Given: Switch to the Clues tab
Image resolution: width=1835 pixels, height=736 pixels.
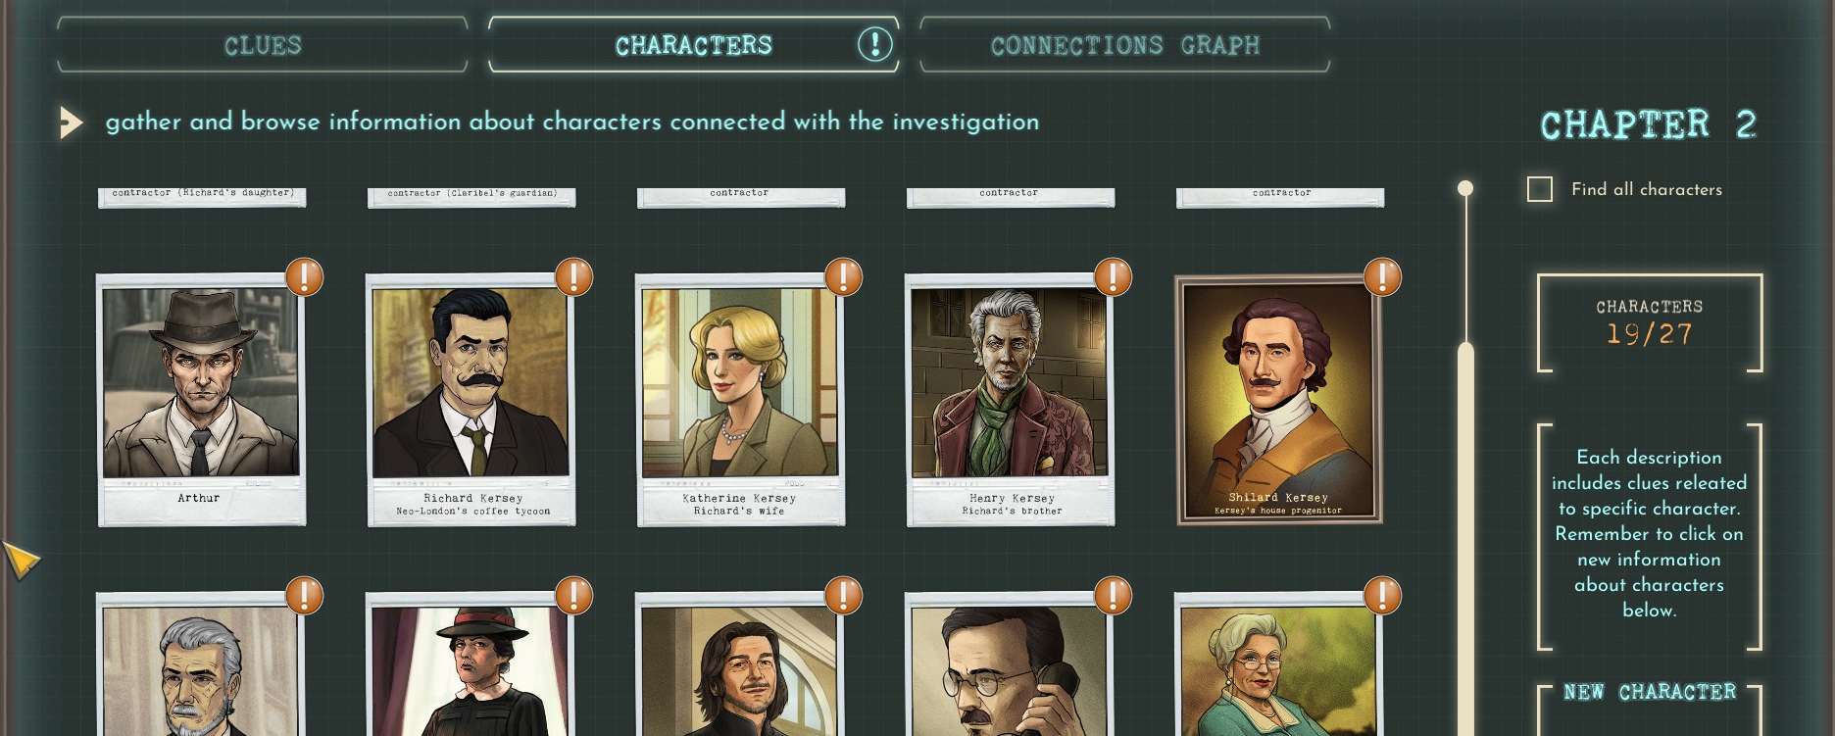Looking at the screenshot, I should point(263,45).
